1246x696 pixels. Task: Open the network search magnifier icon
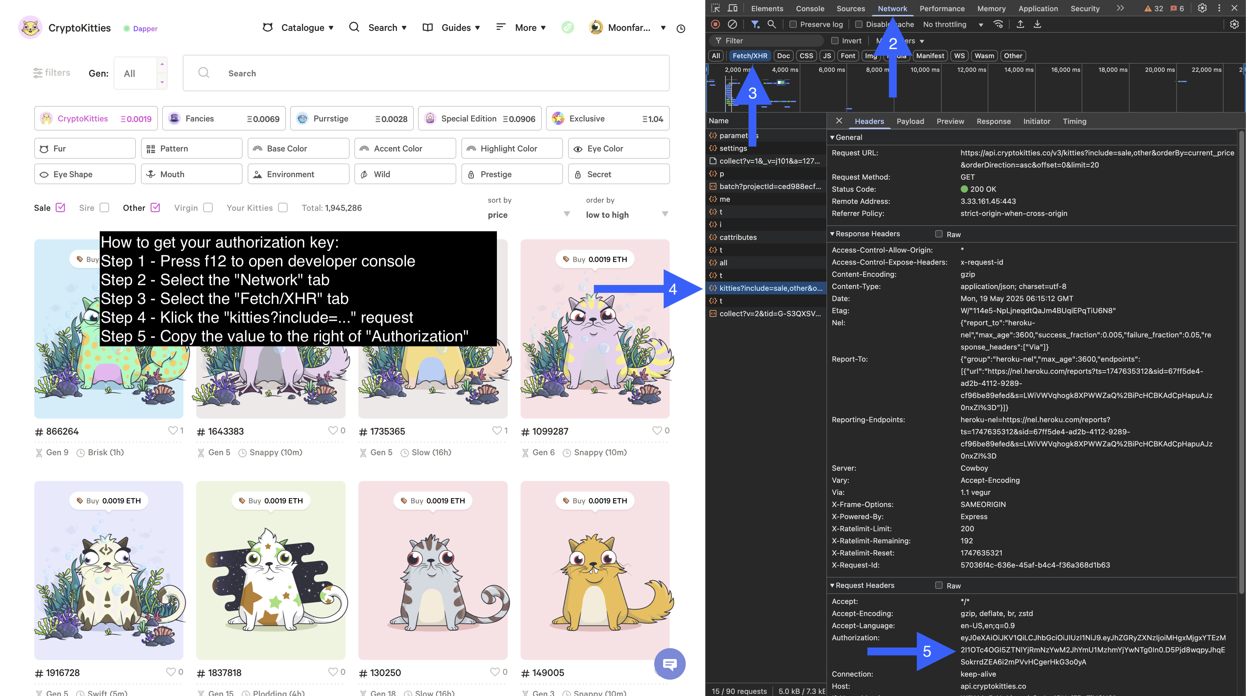point(772,24)
